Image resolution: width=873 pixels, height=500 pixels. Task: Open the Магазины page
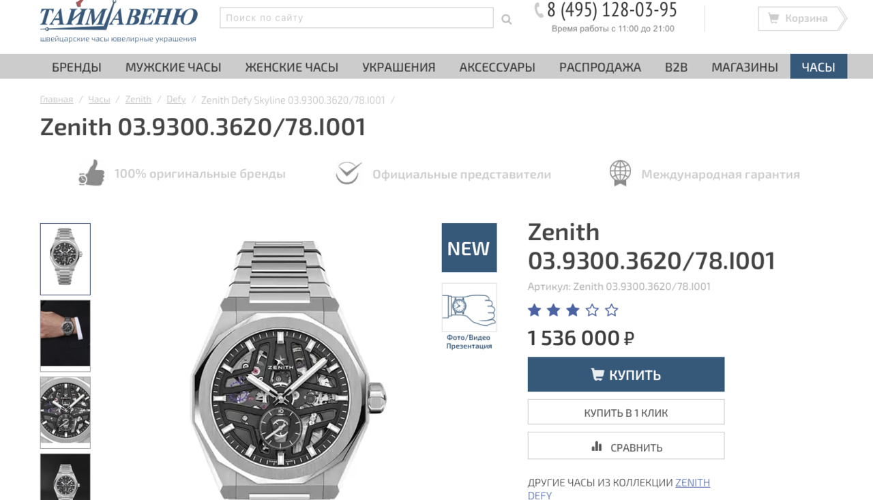745,67
